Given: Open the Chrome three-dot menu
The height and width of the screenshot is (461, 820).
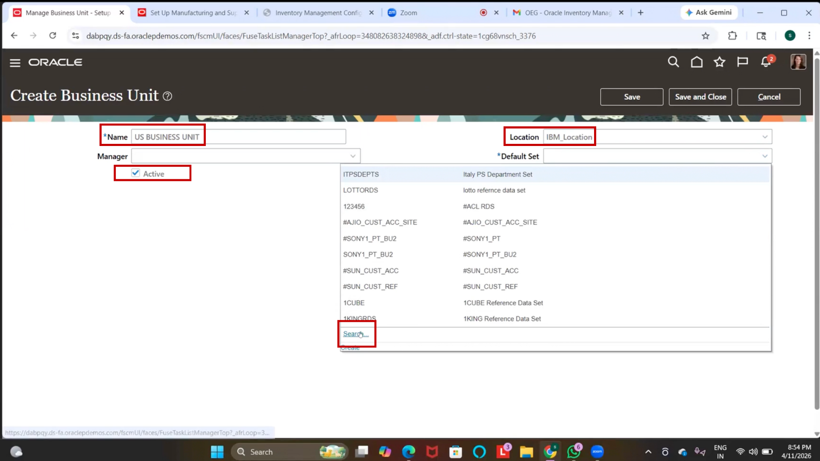Looking at the screenshot, I should [x=809, y=36].
